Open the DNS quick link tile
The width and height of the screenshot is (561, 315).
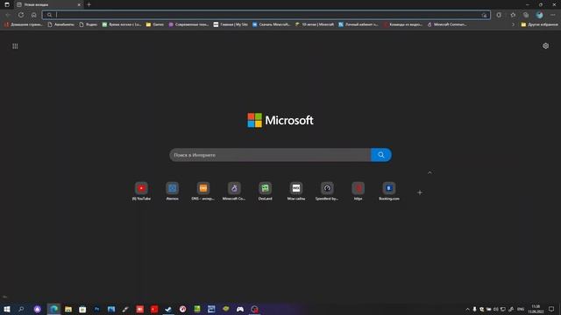(203, 188)
